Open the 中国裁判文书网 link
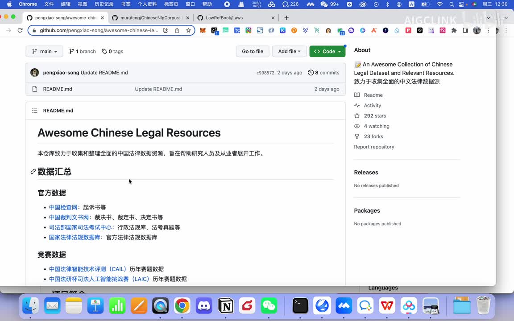This screenshot has width=514, height=321. pos(69,217)
